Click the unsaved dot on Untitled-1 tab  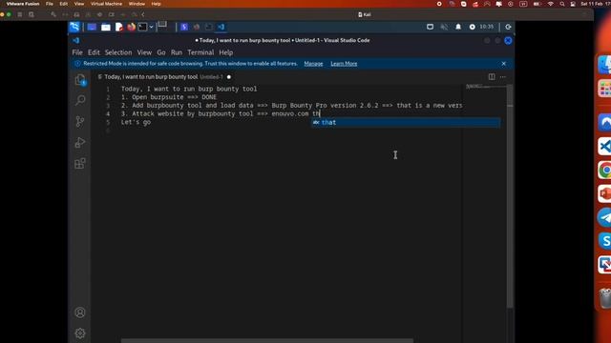coord(229,77)
